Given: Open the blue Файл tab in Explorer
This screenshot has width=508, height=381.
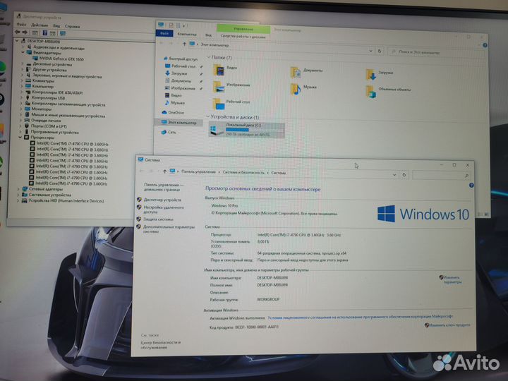Looking at the screenshot, I should point(164,33).
